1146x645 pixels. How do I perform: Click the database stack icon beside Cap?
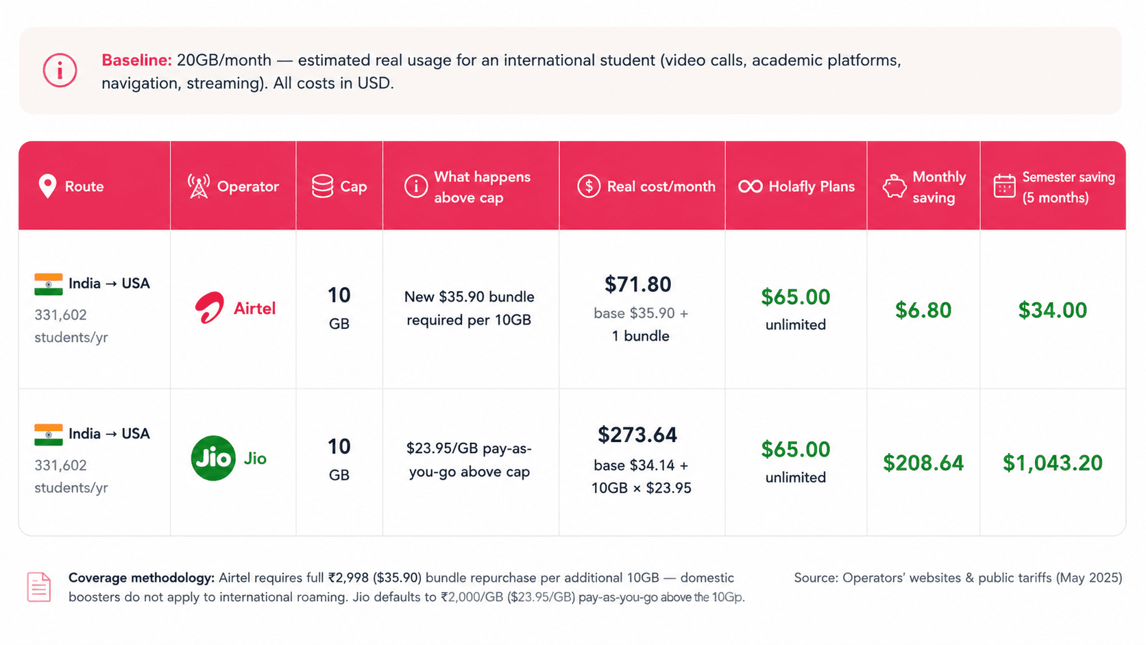point(322,186)
